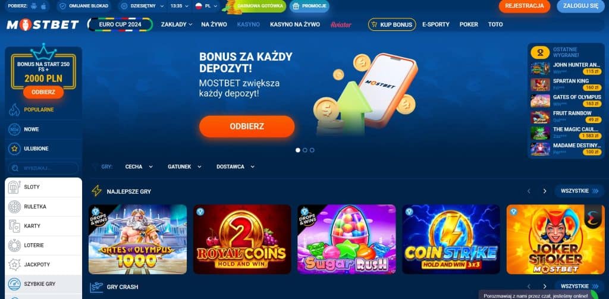Open Ulubione star favorites icon

14,149
